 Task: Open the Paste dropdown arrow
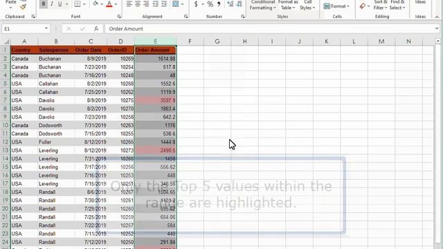(x=11, y=8)
